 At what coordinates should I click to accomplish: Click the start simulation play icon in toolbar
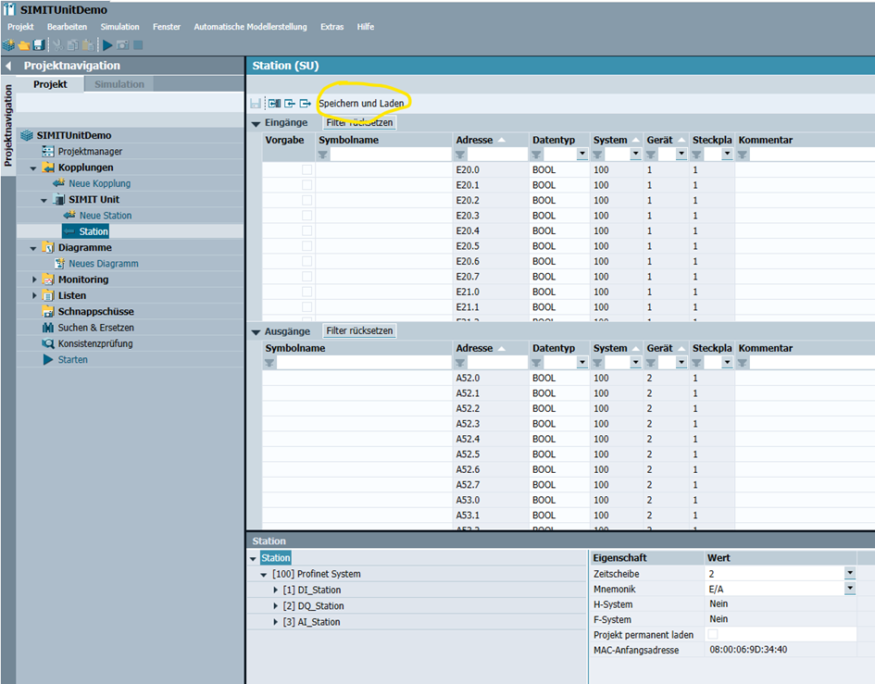pos(107,44)
